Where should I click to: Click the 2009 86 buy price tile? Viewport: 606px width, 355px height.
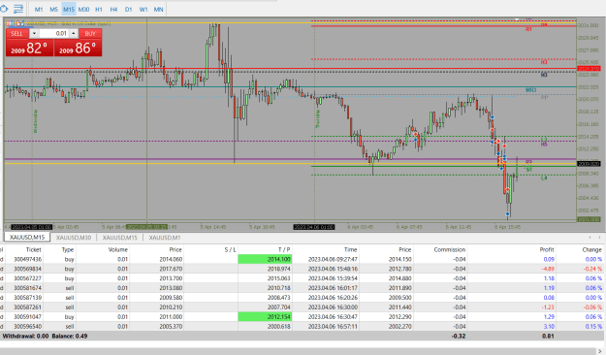click(79, 48)
